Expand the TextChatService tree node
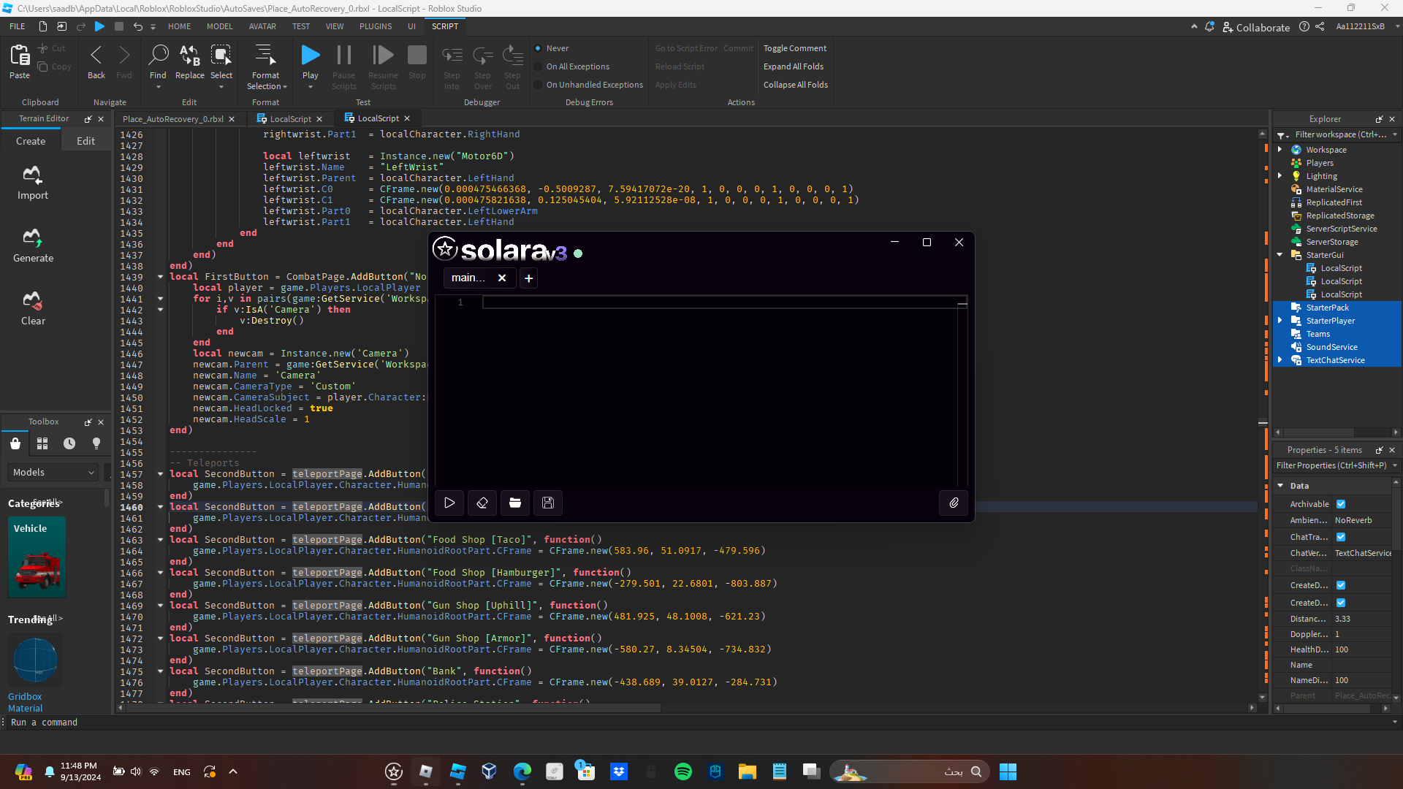The image size is (1403, 789). [1280, 360]
